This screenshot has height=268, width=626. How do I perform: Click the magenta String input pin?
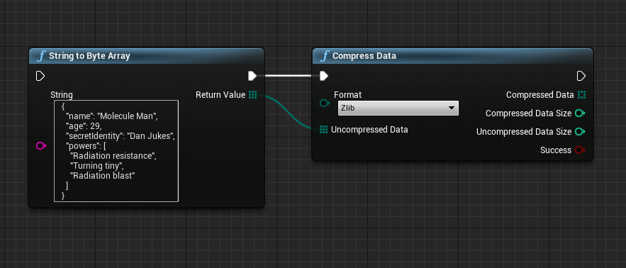coord(41,146)
